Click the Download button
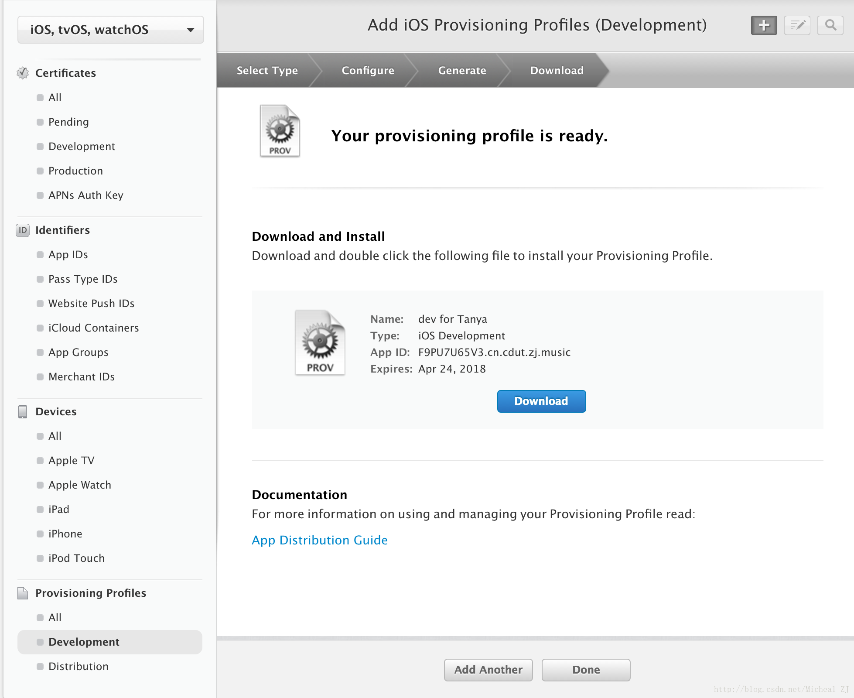The width and height of the screenshot is (854, 698). click(540, 401)
